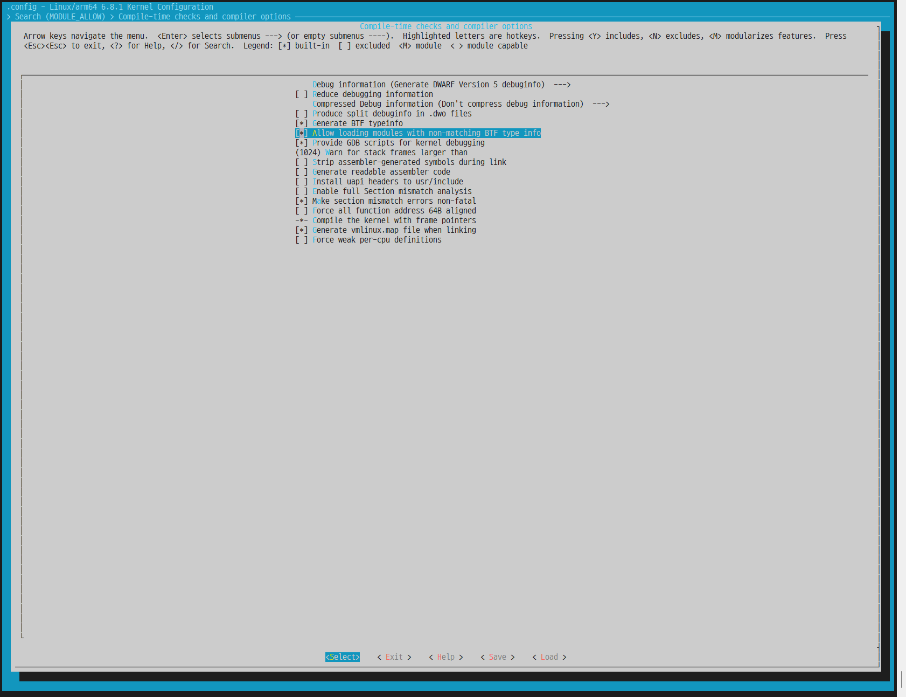Enable full Section mismatch analysis option
This screenshot has height=697, width=906.
tap(384, 191)
